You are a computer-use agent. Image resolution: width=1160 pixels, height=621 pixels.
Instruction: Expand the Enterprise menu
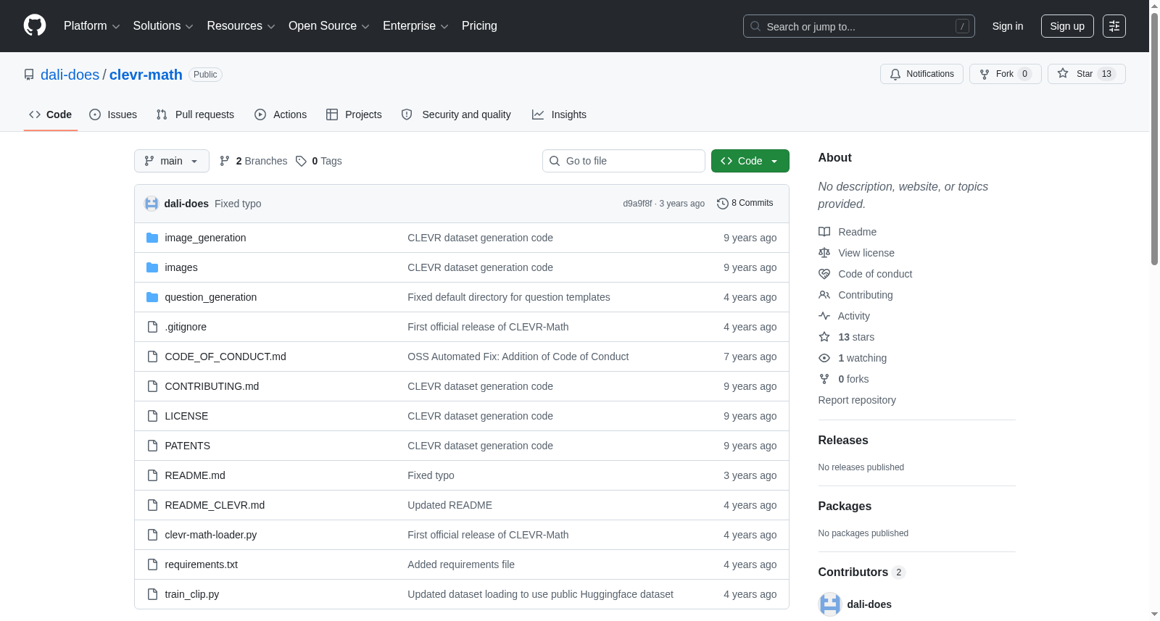point(415,26)
